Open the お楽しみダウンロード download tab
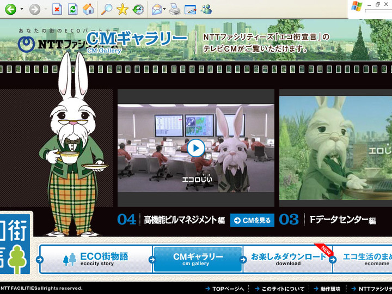The width and height of the screenshot is (392, 294). 288,259
